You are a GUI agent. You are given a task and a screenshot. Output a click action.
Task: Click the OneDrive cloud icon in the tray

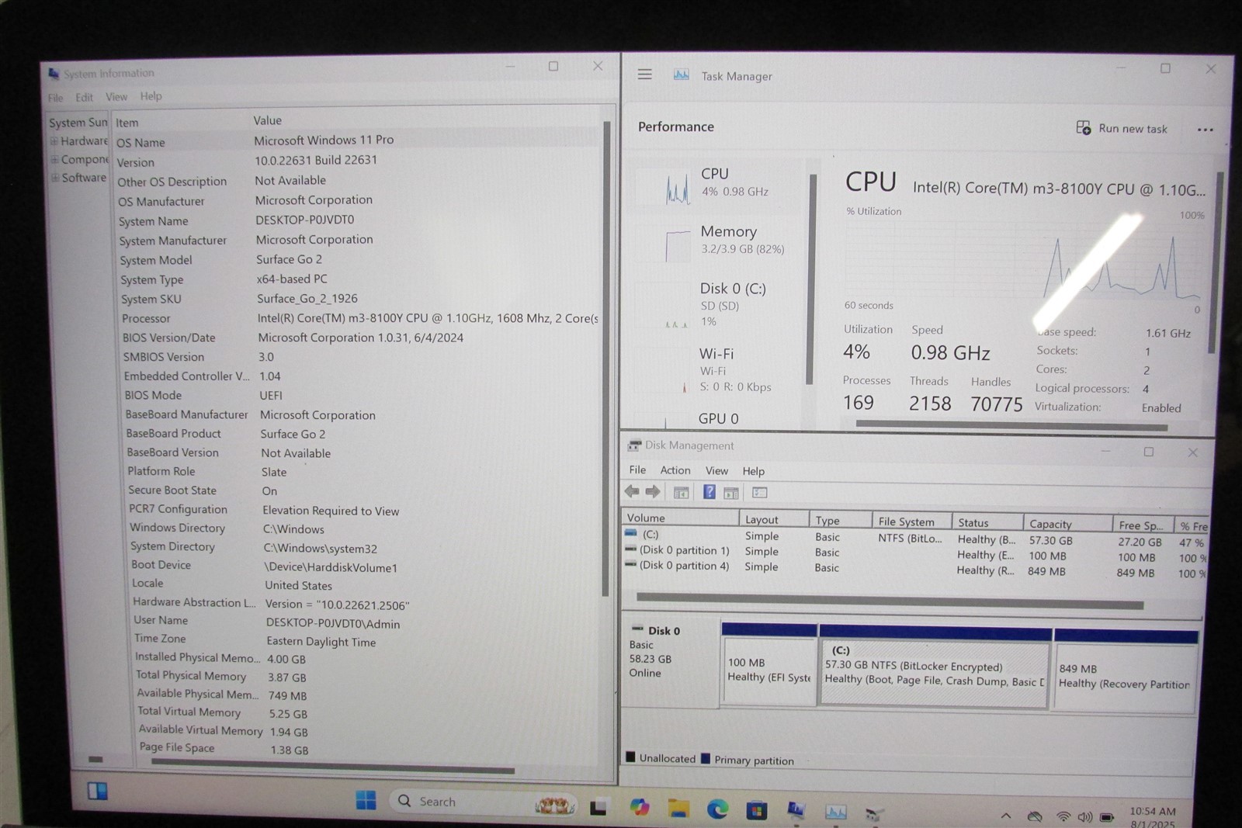click(1035, 816)
